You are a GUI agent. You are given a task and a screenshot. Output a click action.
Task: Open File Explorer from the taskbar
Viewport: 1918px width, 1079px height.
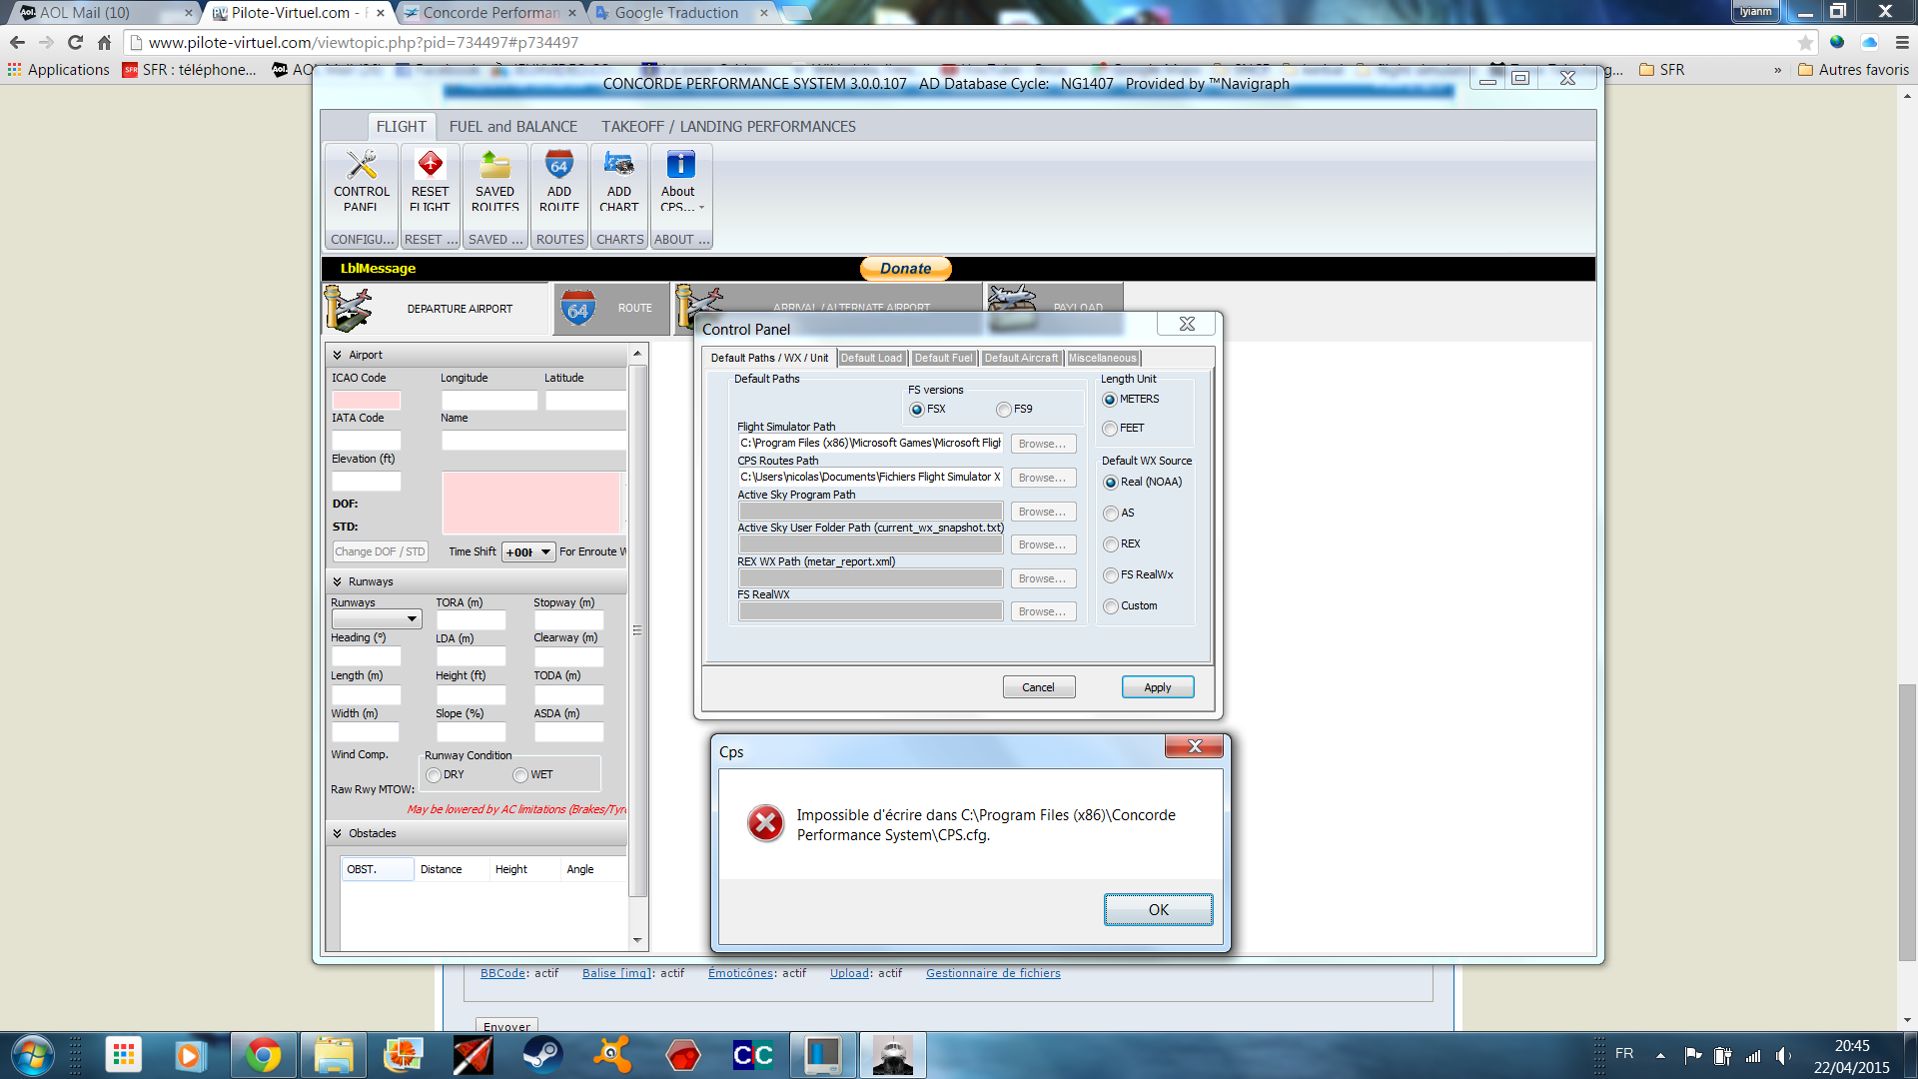point(334,1055)
